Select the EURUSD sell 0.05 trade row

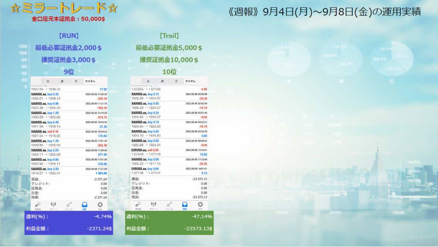pos(169,153)
